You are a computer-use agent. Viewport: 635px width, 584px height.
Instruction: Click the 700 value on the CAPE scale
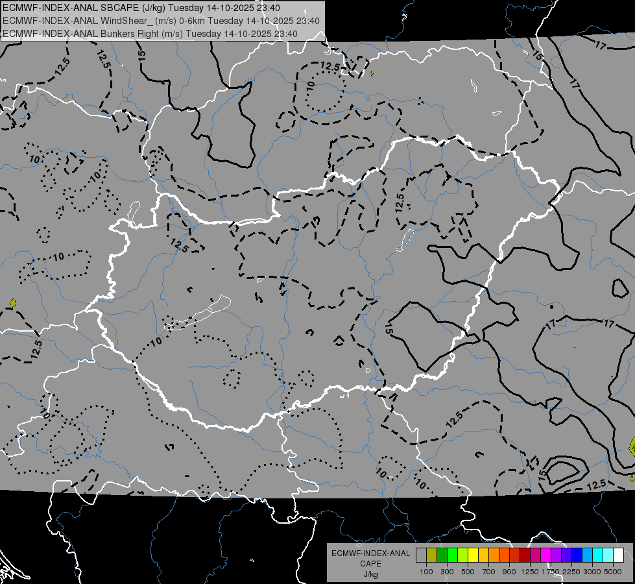click(489, 572)
